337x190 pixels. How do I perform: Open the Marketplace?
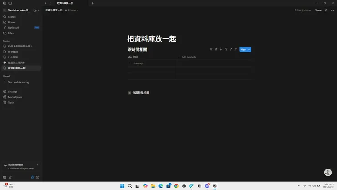[21, 97]
